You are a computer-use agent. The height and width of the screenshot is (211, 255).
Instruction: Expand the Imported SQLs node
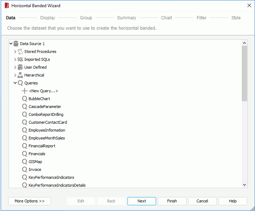[15, 59]
